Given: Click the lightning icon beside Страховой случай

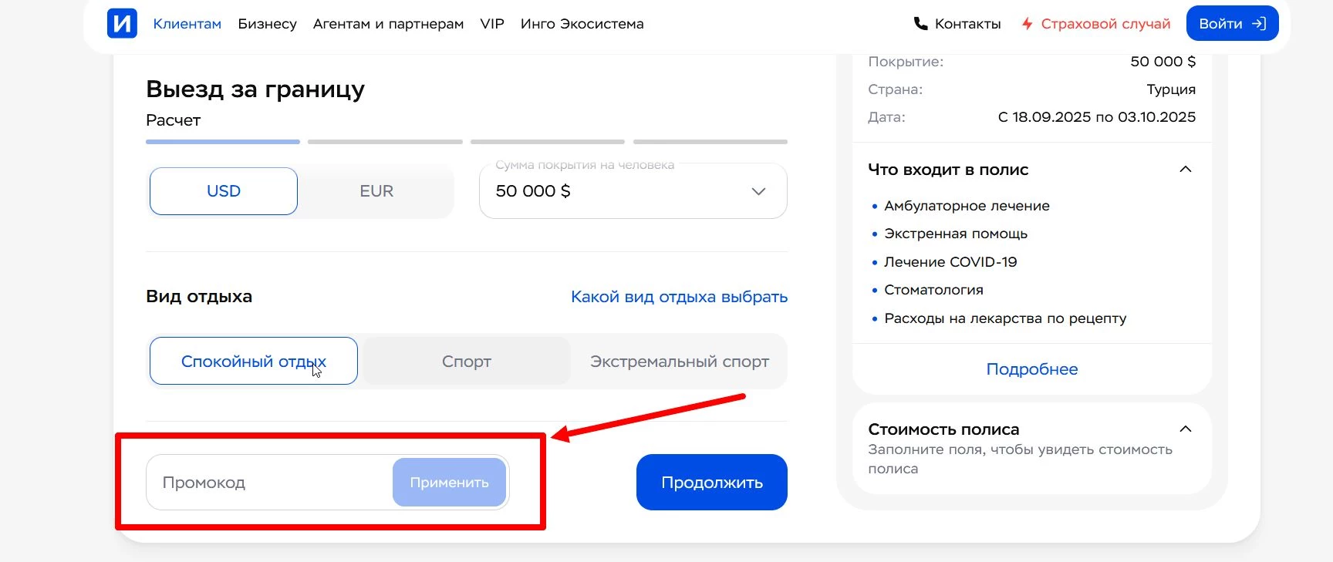Looking at the screenshot, I should (x=1026, y=23).
